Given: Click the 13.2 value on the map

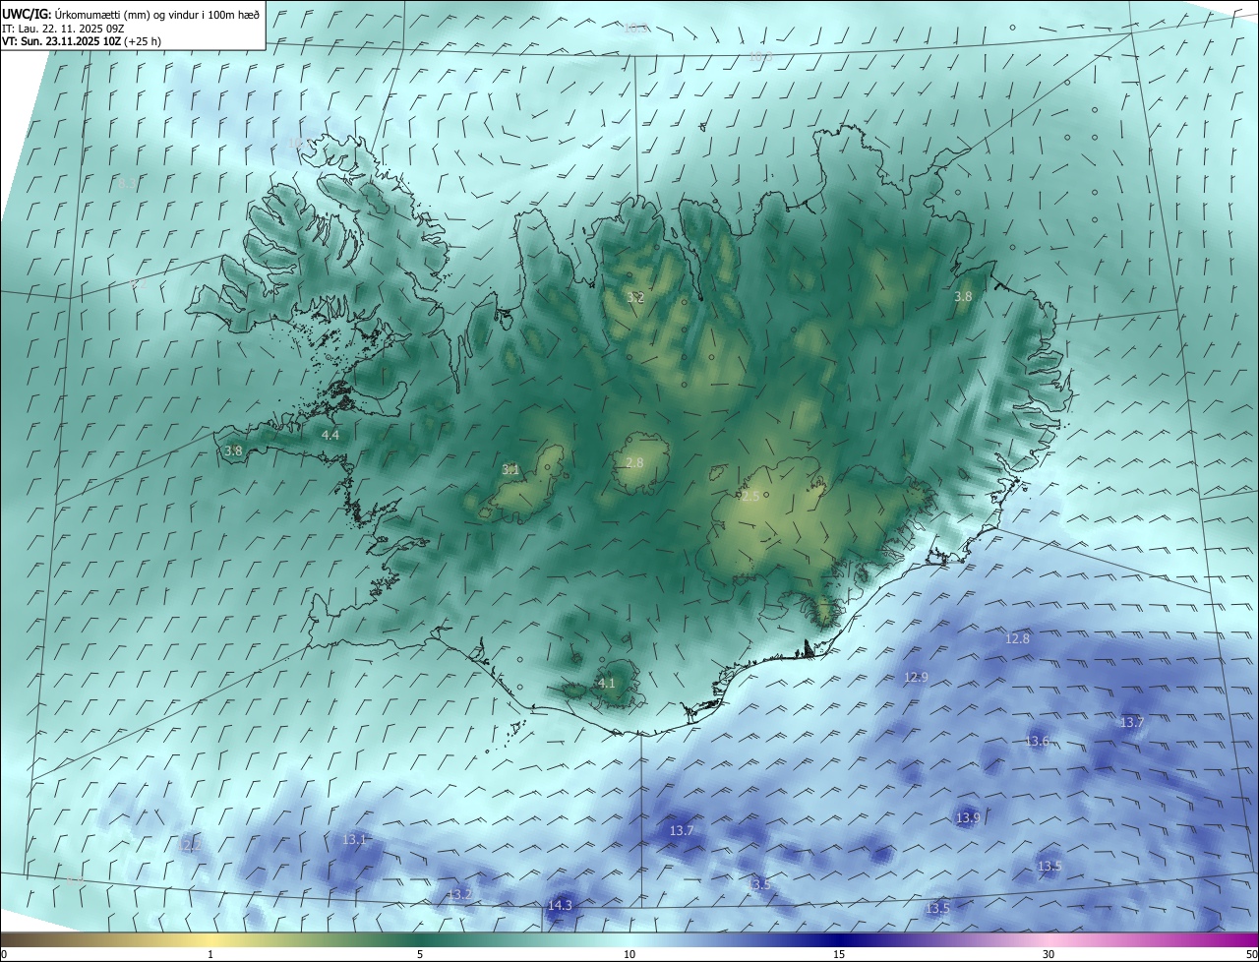Looking at the screenshot, I should point(460,894).
